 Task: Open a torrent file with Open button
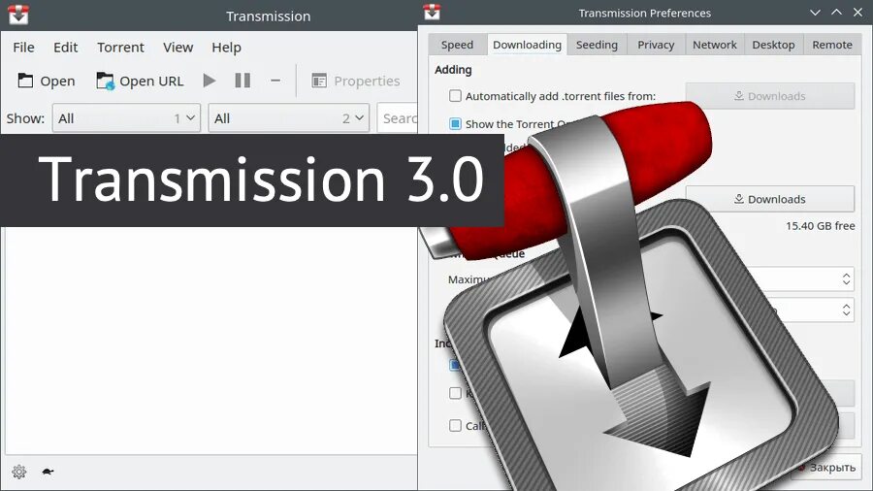[47, 82]
